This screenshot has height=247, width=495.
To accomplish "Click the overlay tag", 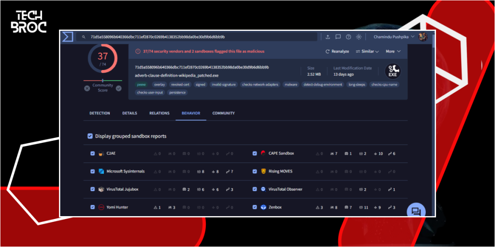I will point(160,84).
